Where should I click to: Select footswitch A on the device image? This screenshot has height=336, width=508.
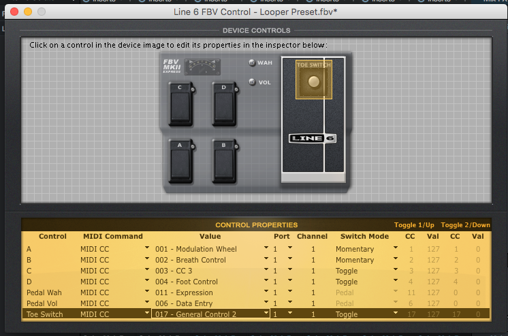point(180,161)
